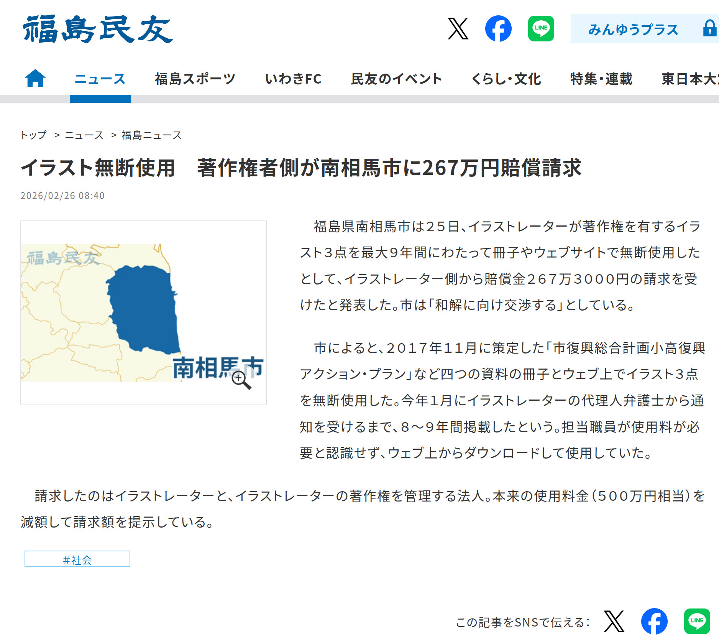Viewport: 719px width, 643px height.
Task: Open the 特集・連載 menu item
Action: [x=601, y=79]
